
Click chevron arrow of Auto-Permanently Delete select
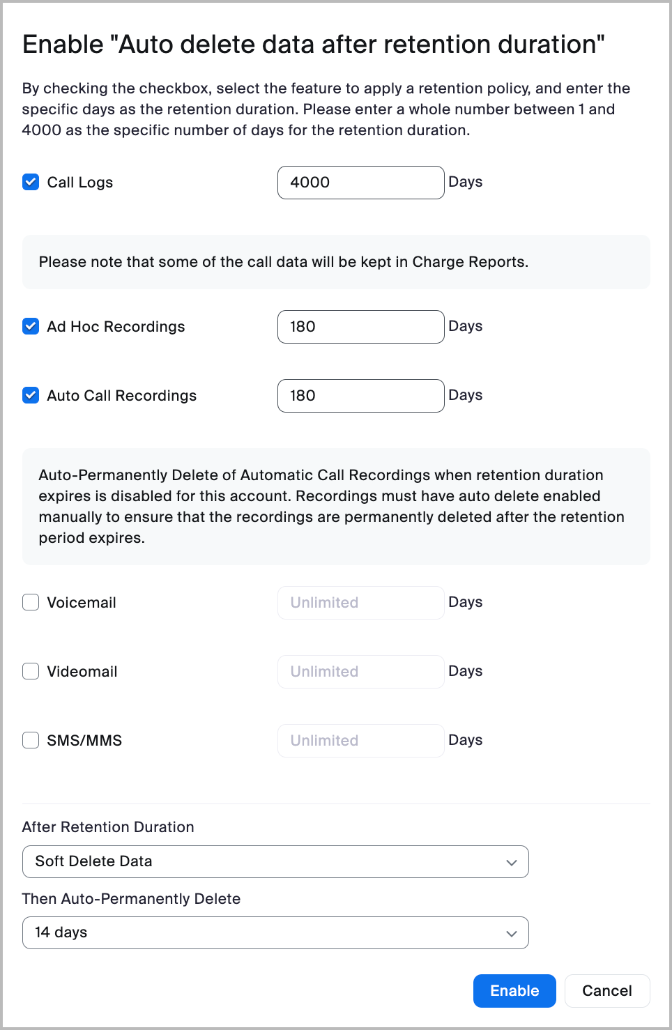click(x=512, y=934)
